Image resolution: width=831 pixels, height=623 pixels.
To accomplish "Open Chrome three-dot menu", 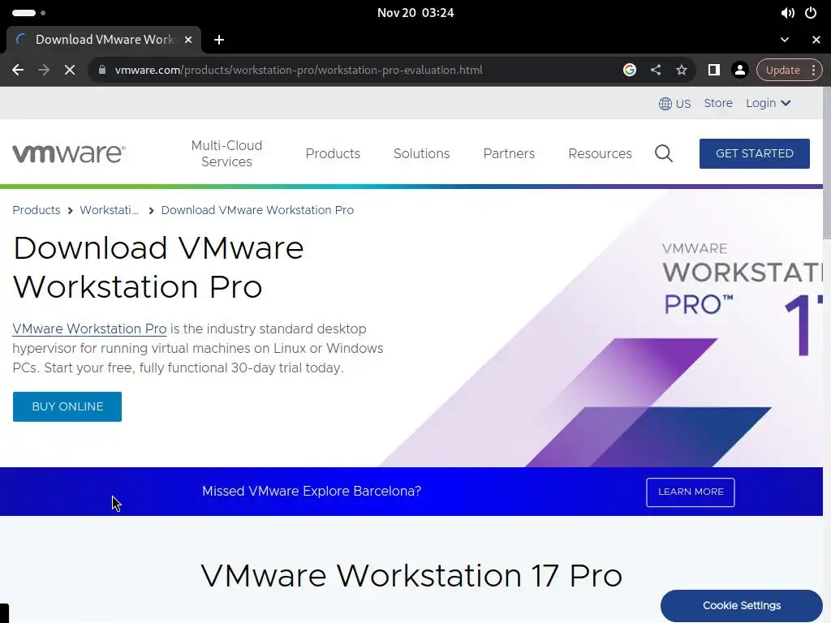I will pos(813,70).
